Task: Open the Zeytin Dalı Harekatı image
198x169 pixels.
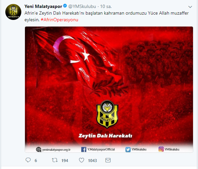Action: click(109, 89)
